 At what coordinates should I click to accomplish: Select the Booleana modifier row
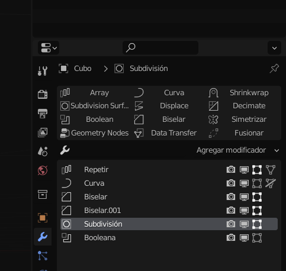pos(169,238)
